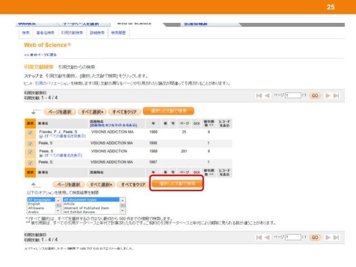Open the 引用のバリエーション hint link
356x267 pixels.
coord(52,83)
